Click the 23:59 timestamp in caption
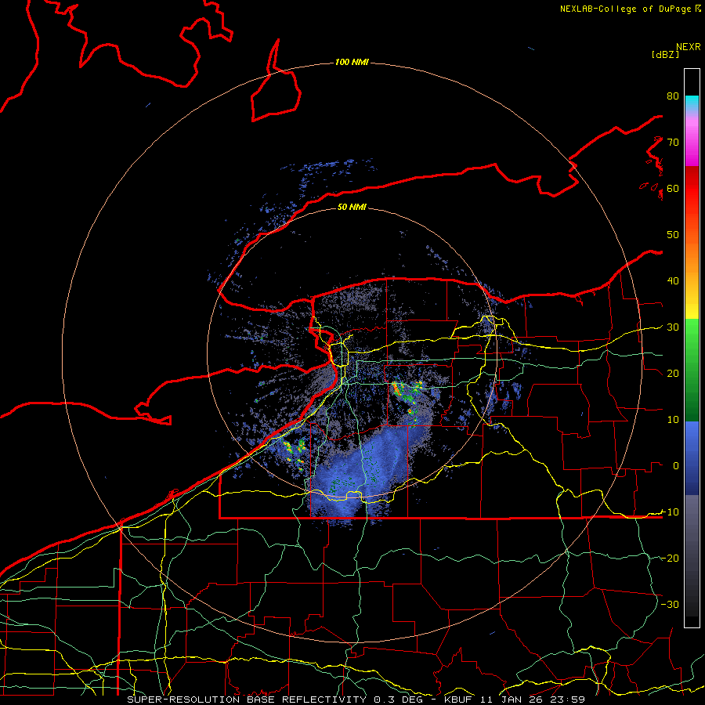This screenshot has height=705, width=705. click(x=568, y=700)
